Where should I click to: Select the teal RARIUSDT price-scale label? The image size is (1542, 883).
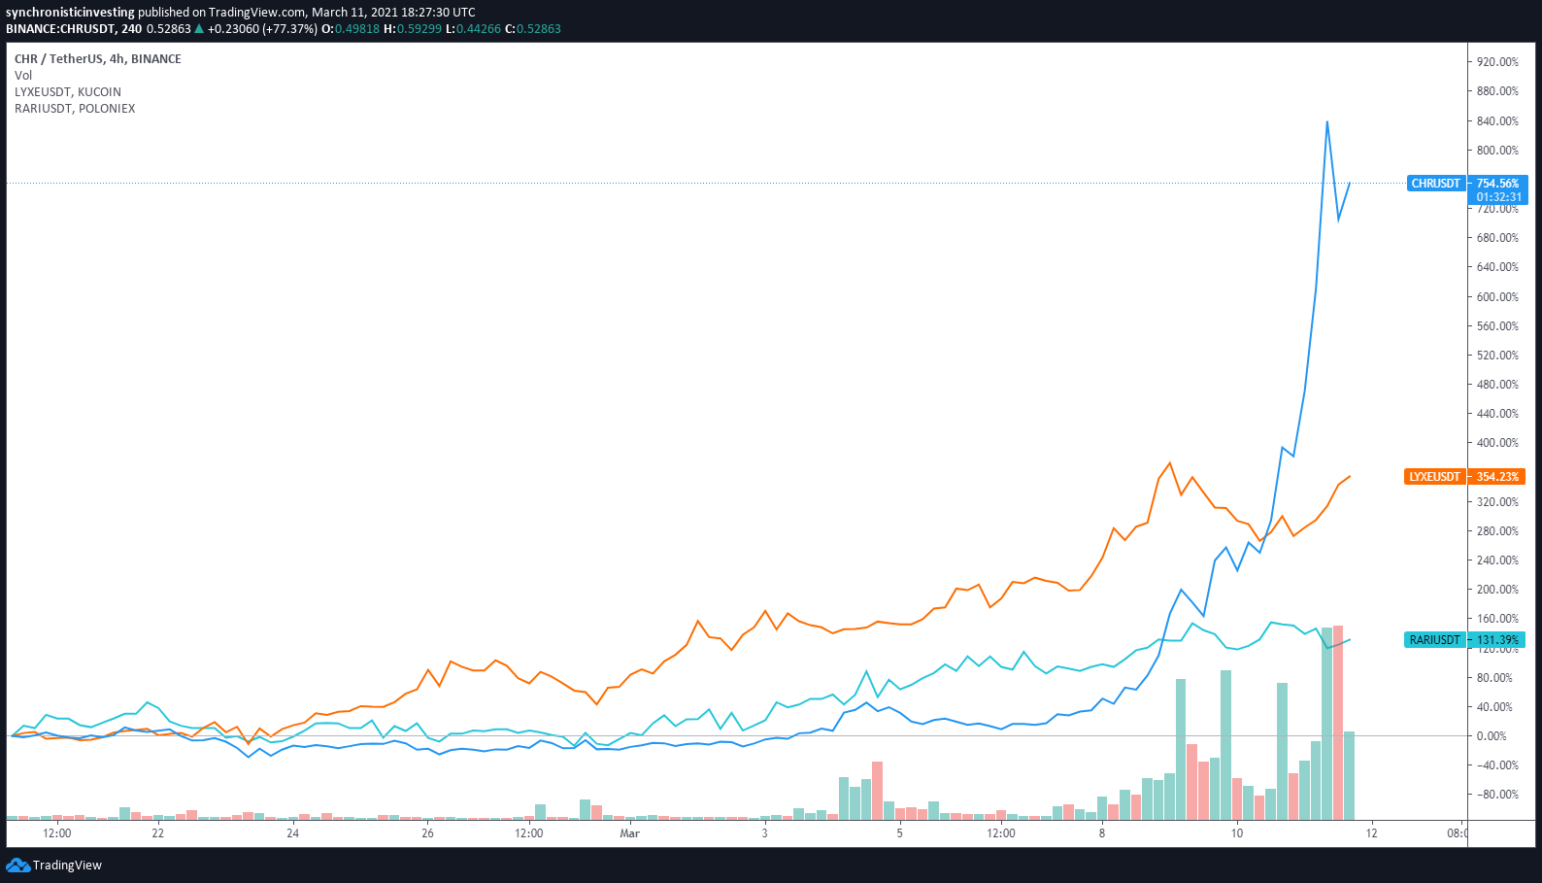click(x=1434, y=640)
